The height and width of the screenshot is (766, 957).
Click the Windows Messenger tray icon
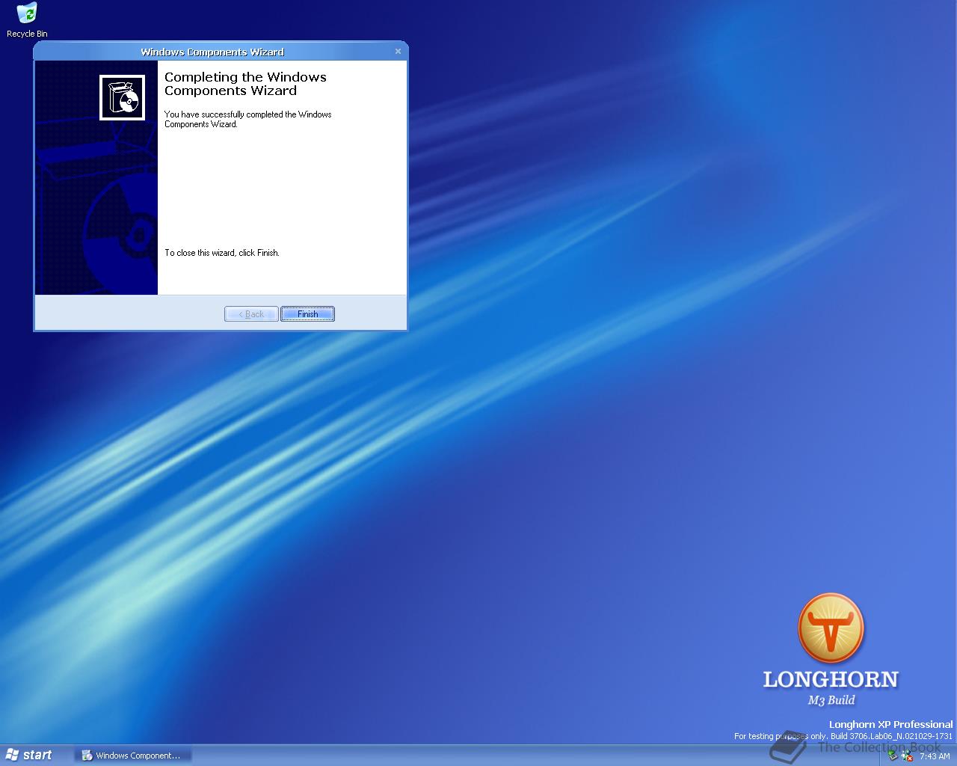[907, 756]
